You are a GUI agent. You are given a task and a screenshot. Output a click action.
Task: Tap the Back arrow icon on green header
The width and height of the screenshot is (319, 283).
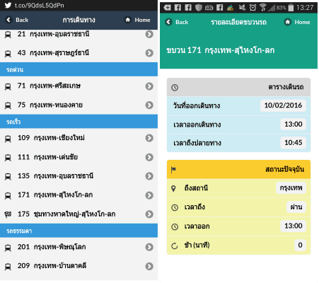pyautogui.click(x=168, y=22)
